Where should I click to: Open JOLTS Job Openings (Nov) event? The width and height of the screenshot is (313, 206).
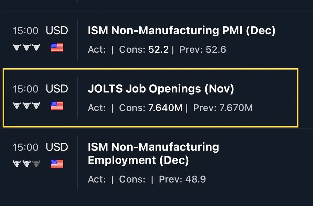click(x=161, y=89)
